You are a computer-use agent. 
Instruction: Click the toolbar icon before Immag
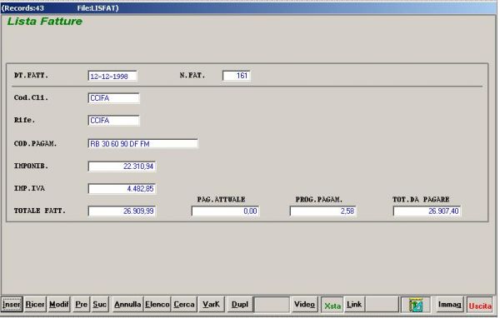point(416,305)
